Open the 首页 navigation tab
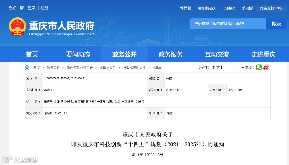The image size is (289, 165). click(x=32, y=54)
